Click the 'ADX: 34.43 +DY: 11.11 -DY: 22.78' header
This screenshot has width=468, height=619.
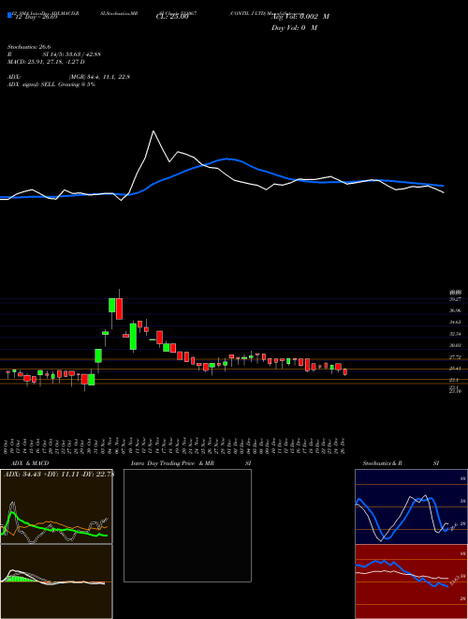58,475
